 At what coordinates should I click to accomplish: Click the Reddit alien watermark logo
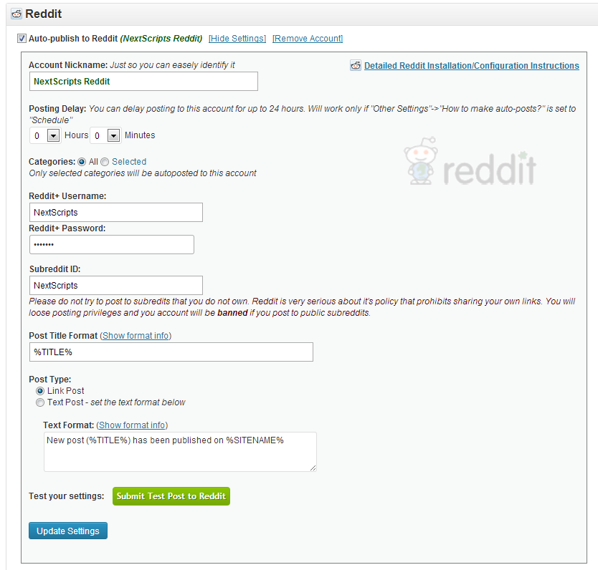[x=419, y=161]
